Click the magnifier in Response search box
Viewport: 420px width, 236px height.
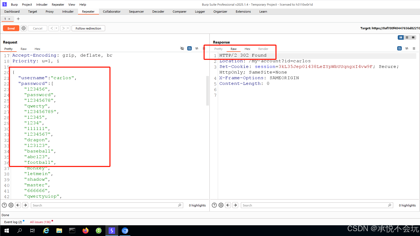point(390,205)
